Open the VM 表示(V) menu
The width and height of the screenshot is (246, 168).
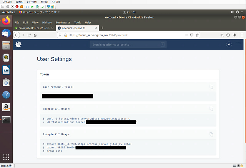click(x=44, y=2)
